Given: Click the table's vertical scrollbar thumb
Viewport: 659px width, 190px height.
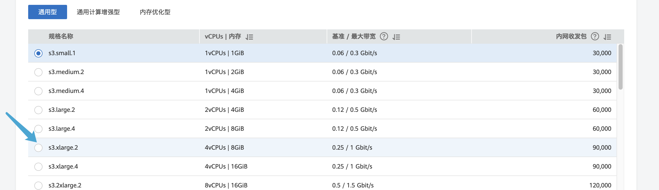Looking at the screenshot, I should (620, 67).
